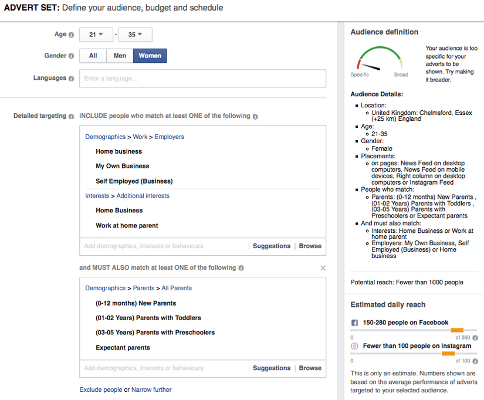This screenshot has height=400, width=484.
Task: Click the Gender info icon
Action: (72, 56)
